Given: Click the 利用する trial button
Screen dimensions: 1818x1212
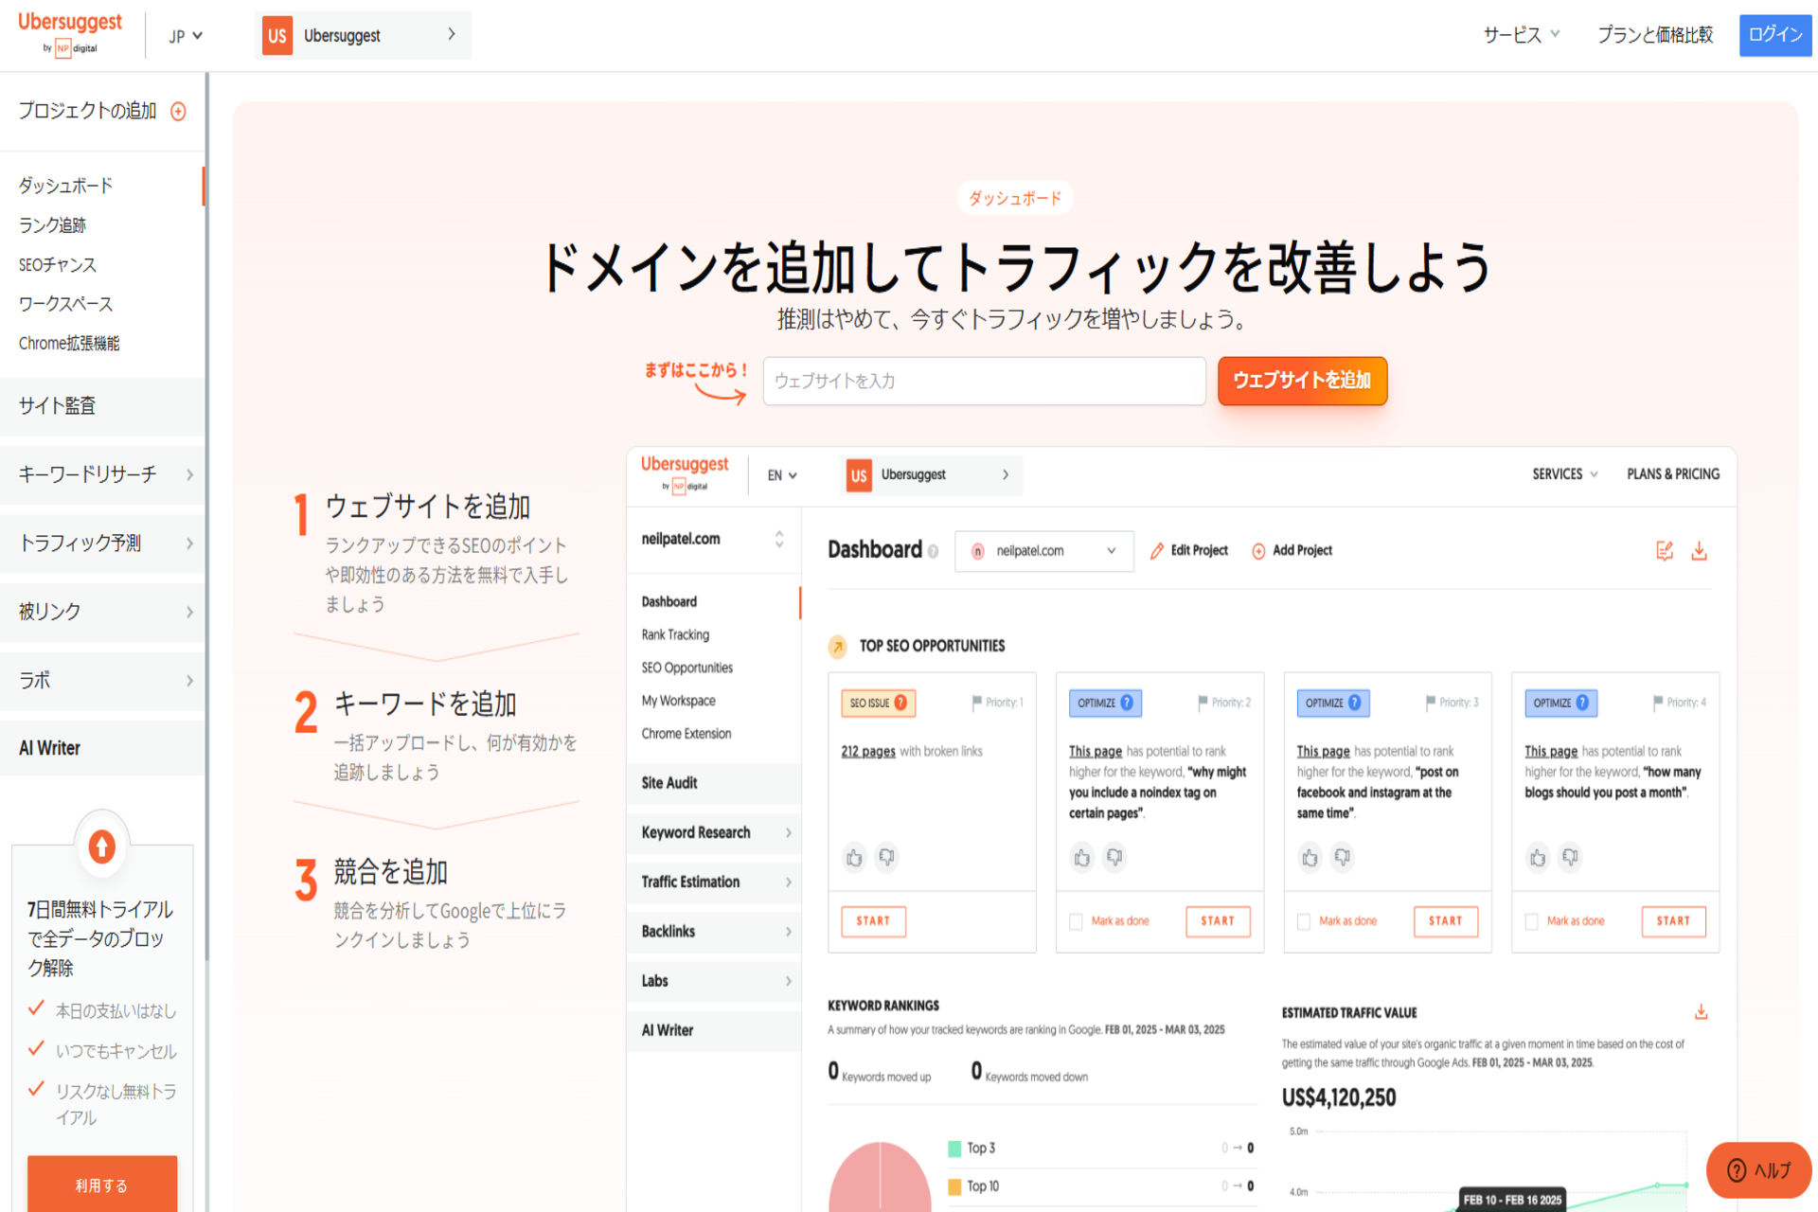Looking at the screenshot, I should [101, 1184].
